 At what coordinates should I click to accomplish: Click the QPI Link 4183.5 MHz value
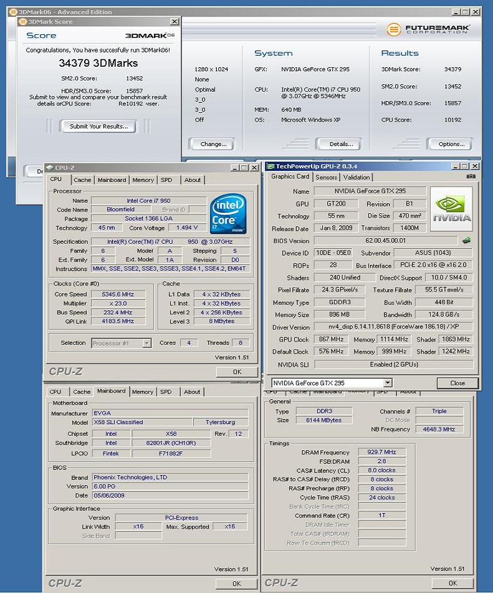pyautogui.click(x=118, y=321)
